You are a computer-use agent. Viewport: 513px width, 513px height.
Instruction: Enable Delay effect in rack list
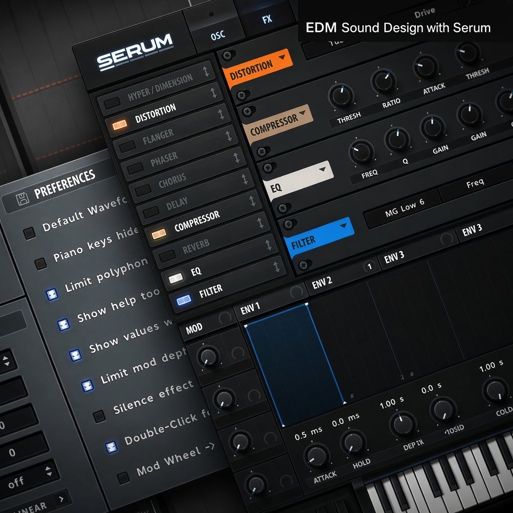(x=151, y=212)
